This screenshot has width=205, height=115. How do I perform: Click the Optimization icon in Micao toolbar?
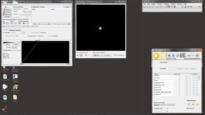(x=169, y=56)
